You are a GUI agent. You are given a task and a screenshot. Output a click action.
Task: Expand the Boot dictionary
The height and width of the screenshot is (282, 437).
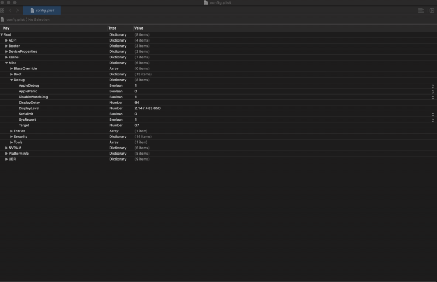tap(11, 74)
